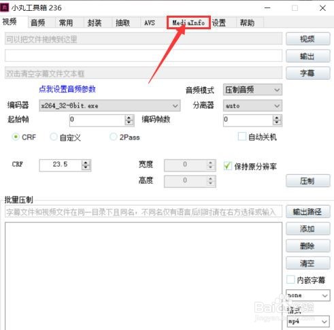This screenshot has height=330, width=334.
Task: Click the 编码帧数 value field
Action: (x=248, y=120)
